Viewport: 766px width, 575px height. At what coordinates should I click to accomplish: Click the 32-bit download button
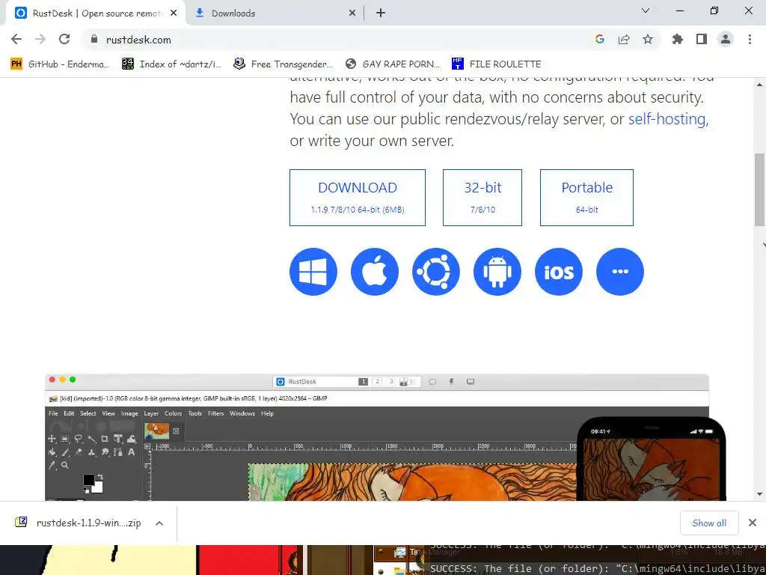click(482, 198)
